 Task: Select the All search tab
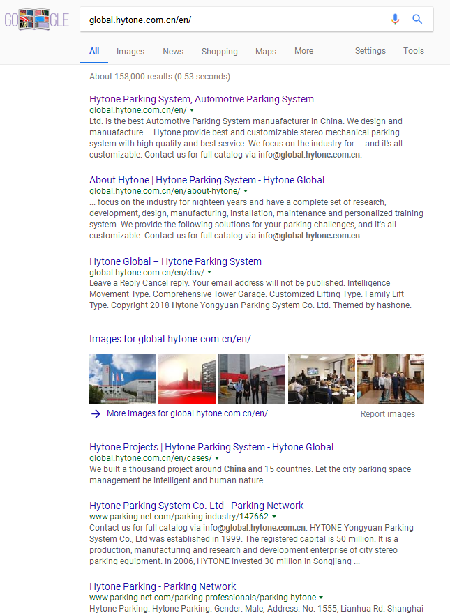pyautogui.click(x=94, y=51)
